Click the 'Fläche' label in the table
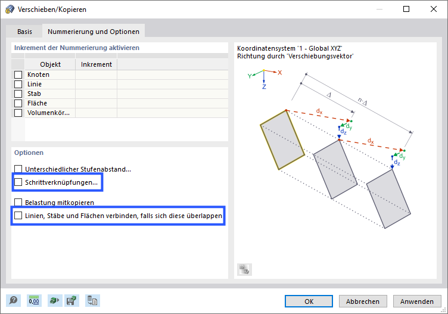448x314 pixels. (x=37, y=103)
